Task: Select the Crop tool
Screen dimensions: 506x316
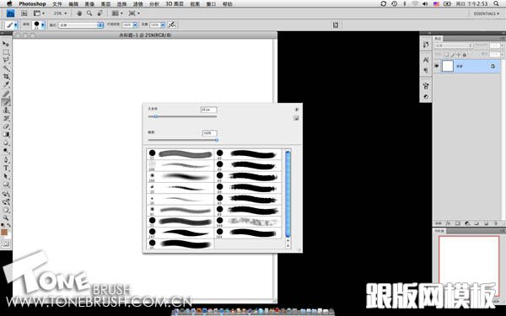Action: pos(6,77)
